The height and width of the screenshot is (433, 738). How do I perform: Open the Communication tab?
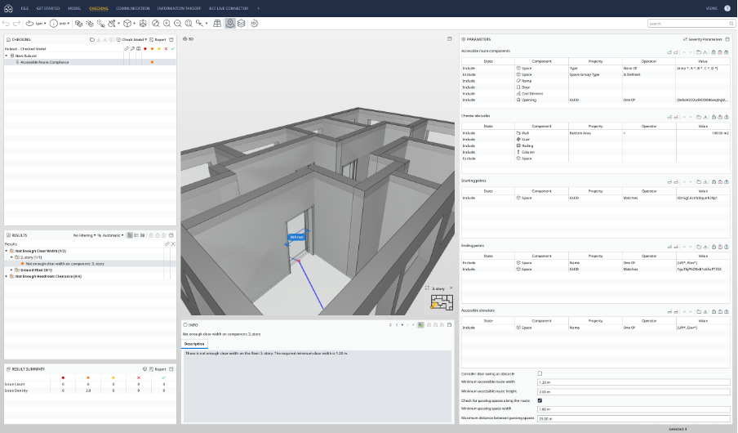132,7
